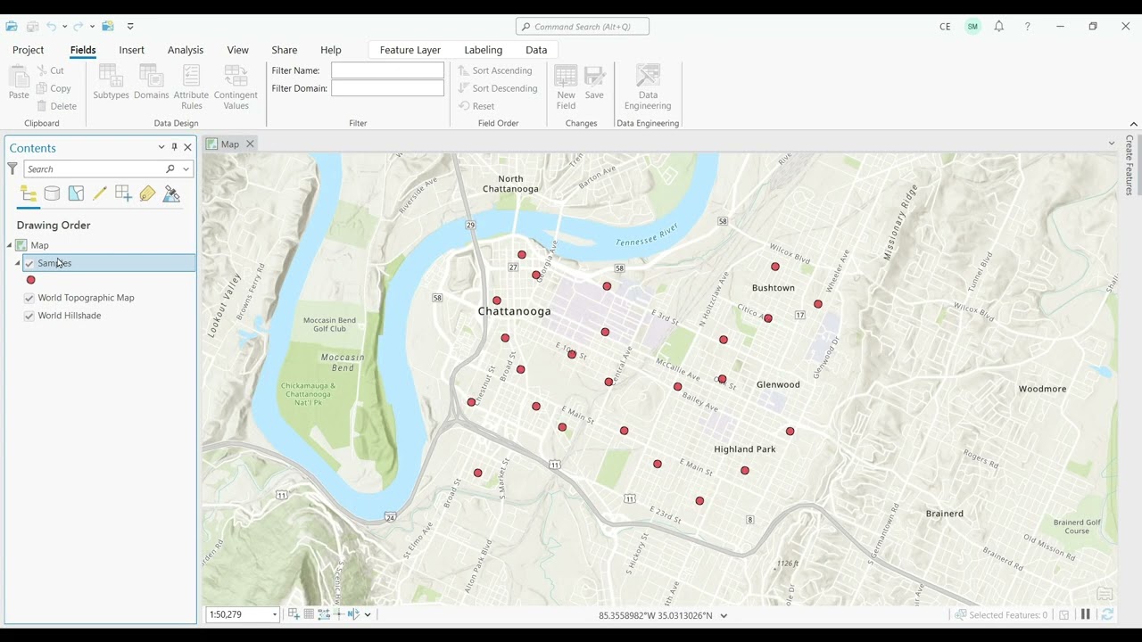Toggle auto-hide pin on Contents pane
This screenshot has height=642, width=1142.
coord(174,147)
